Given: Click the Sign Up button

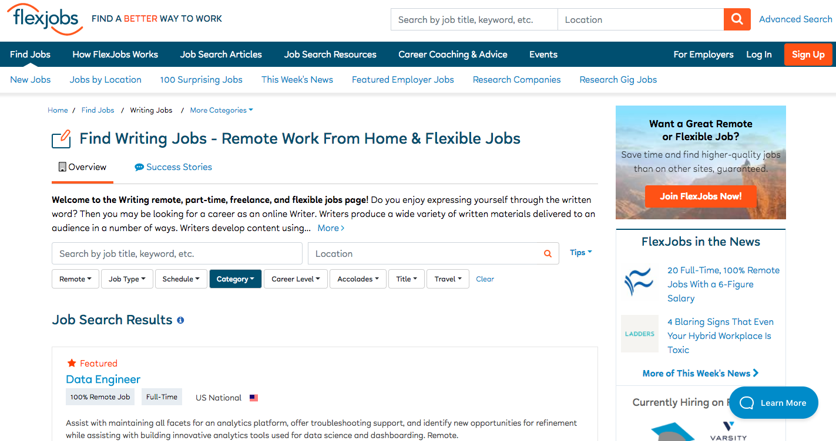Looking at the screenshot, I should pyautogui.click(x=808, y=54).
